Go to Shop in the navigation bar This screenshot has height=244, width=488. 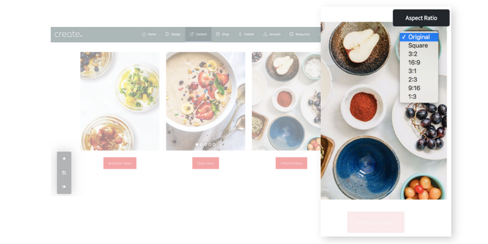[222, 34]
